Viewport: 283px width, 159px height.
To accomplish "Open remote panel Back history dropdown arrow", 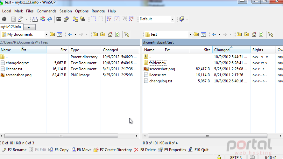I will point(219,34).
